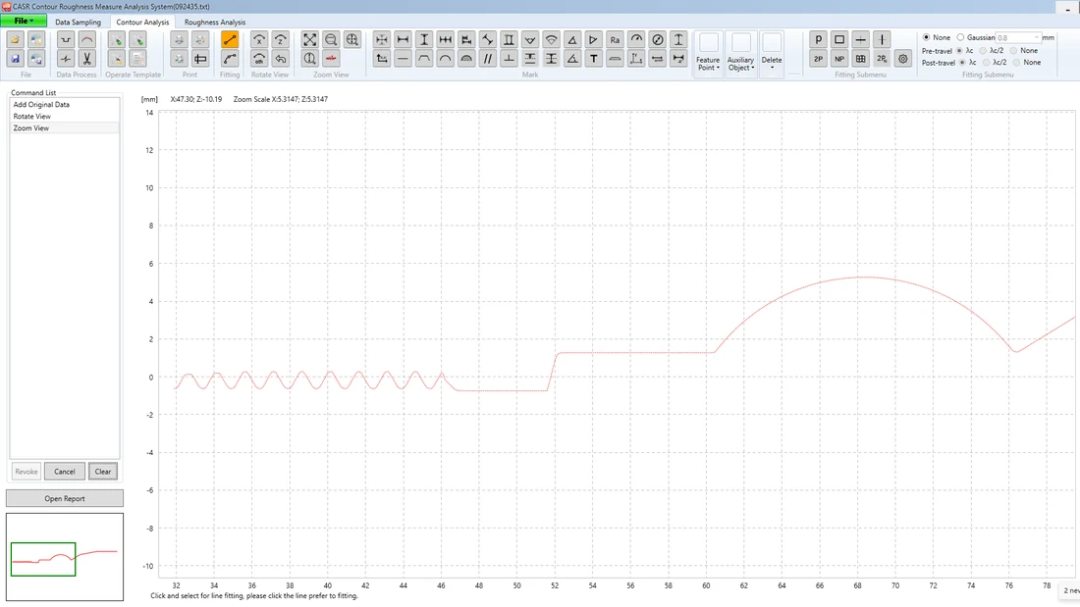Click the Open Report button
The width and height of the screenshot is (1080, 607).
[x=65, y=498]
